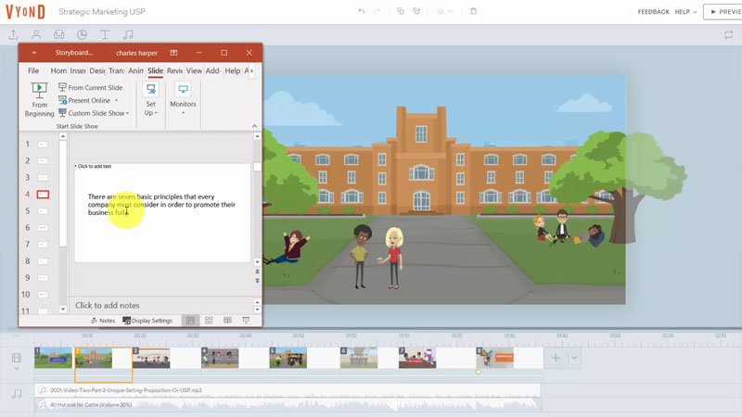Open the Props library sofa icon
Screen dimensions: 742x417
(59, 35)
